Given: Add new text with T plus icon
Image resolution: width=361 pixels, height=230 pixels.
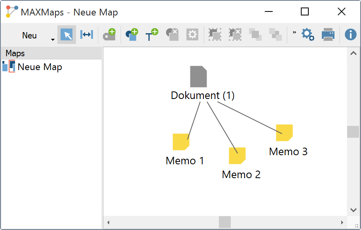Looking at the screenshot, I should click(152, 34).
